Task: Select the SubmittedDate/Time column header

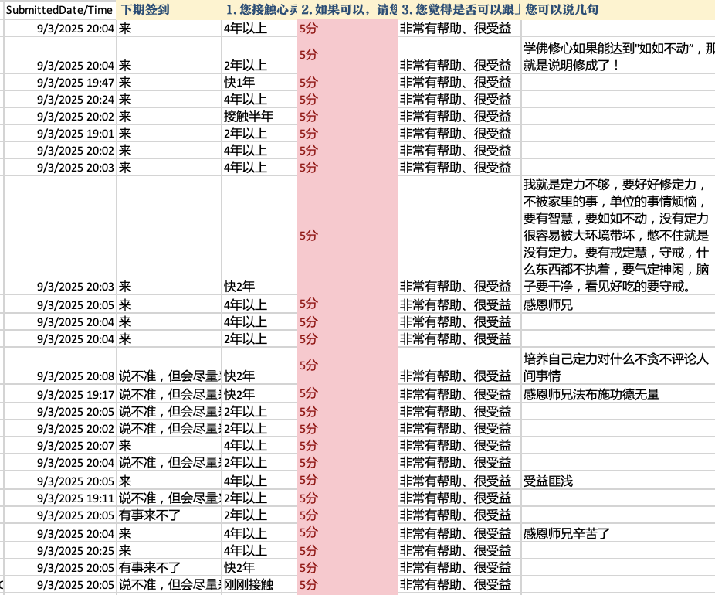Action: point(59,9)
